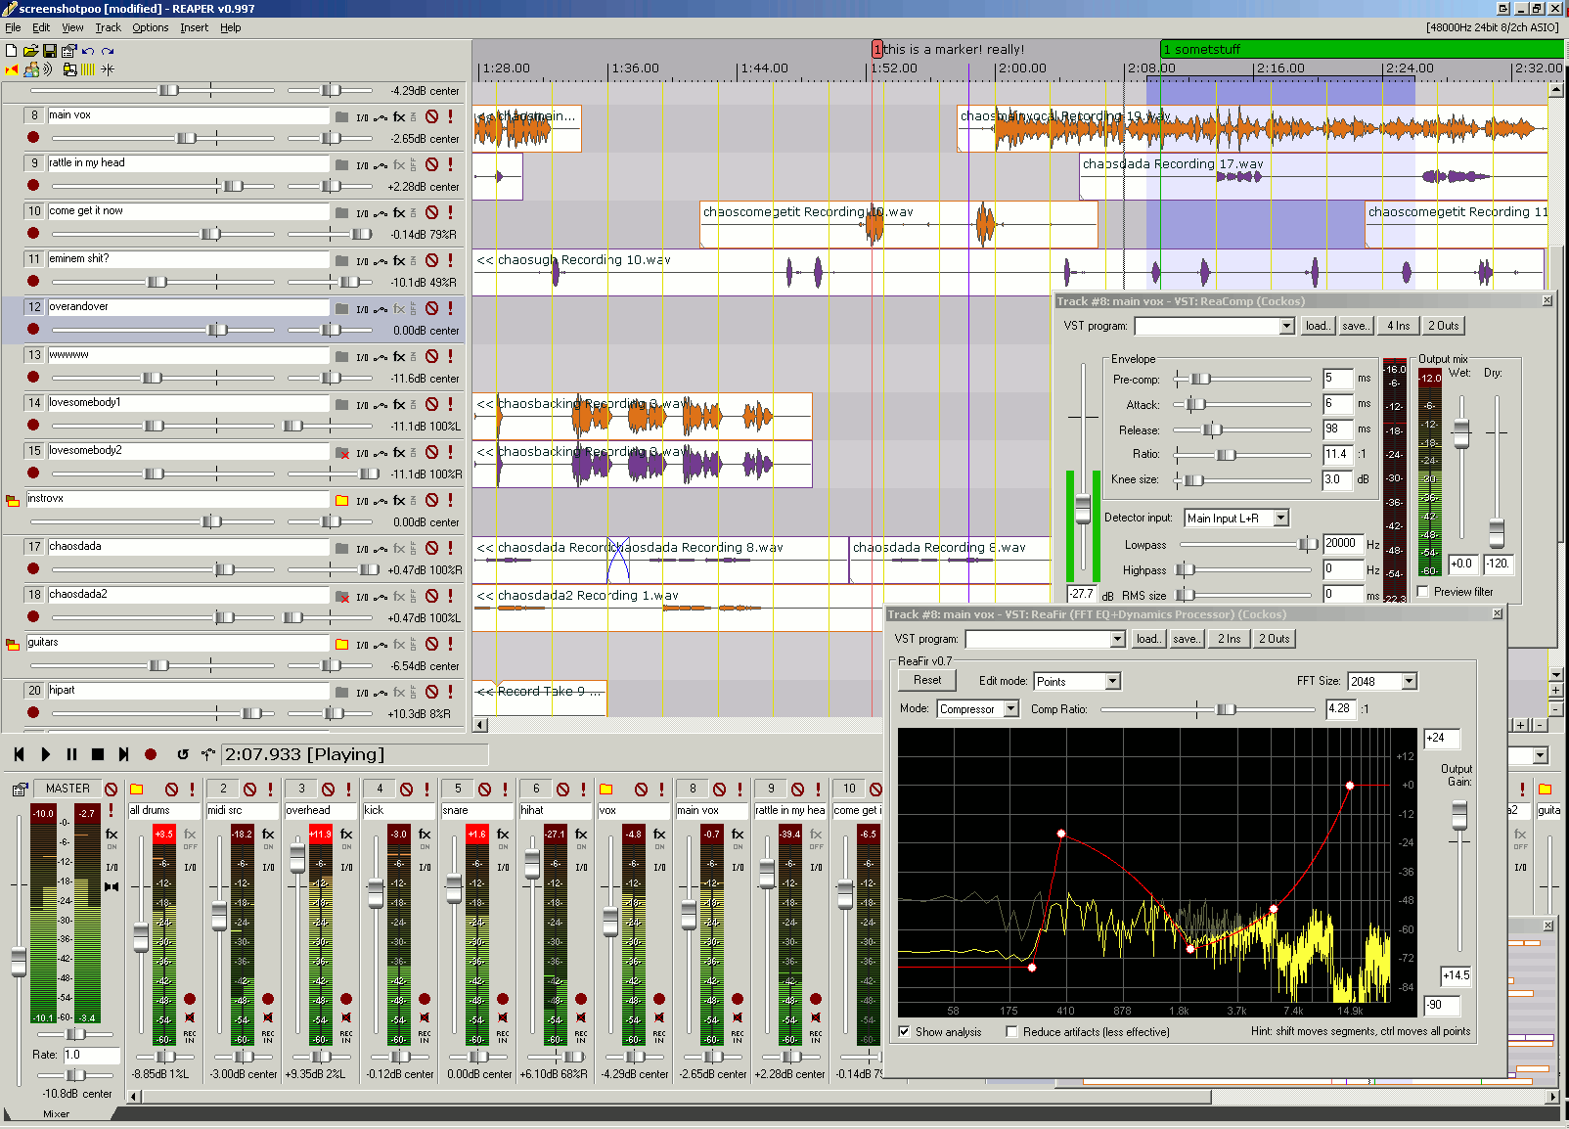The image size is (1569, 1129).
Task: Click the playback Rate field
Action: click(91, 1055)
